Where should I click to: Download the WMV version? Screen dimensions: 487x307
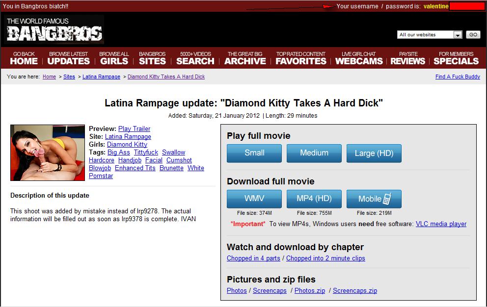(x=254, y=199)
